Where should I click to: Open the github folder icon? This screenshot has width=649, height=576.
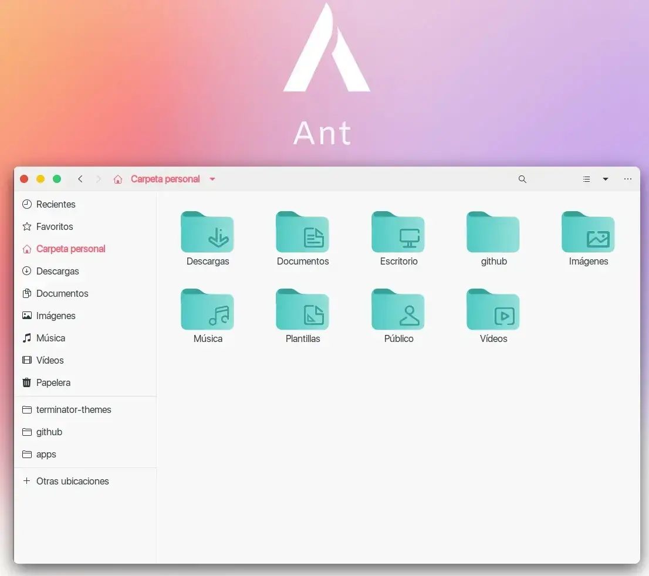coord(493,232)
